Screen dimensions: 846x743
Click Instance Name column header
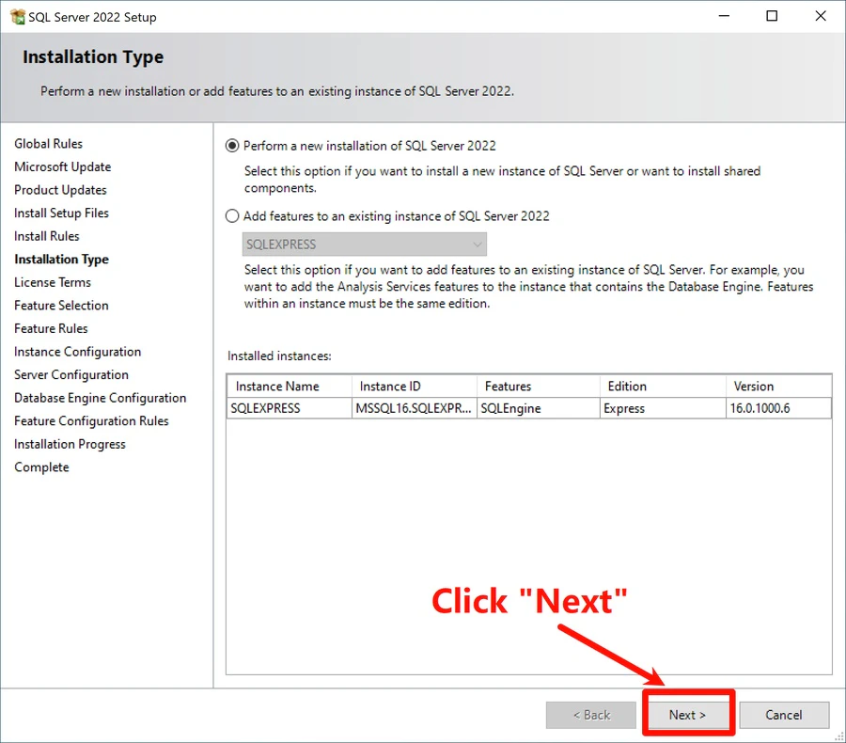point(290,387)
